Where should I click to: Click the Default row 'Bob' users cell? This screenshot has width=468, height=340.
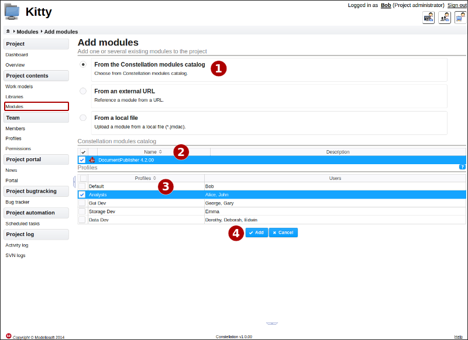pos(335,186)
